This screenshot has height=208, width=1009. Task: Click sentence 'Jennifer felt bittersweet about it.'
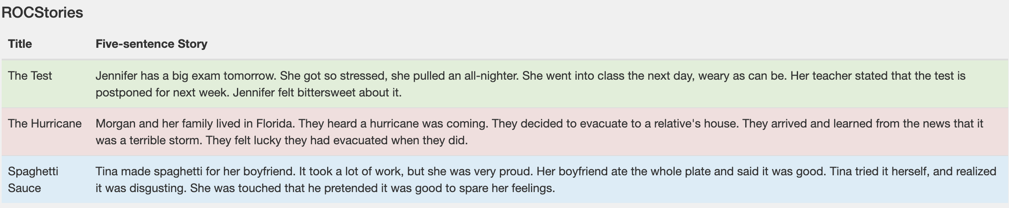(317, 92)
